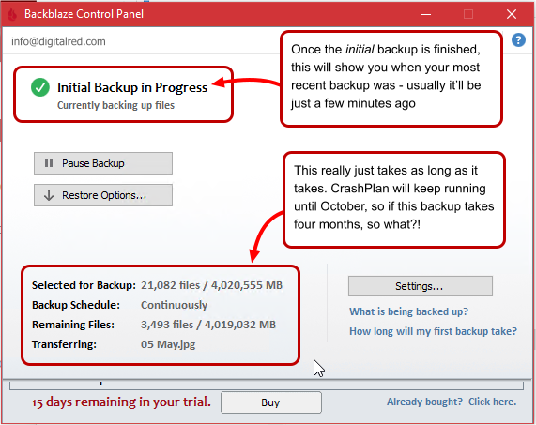Screen dimensions: 536x425
Task: Click the Backblaze flame logo icon
Action: (x=12, y=14)
